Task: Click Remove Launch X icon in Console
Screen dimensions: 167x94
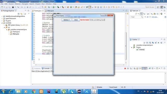Action: [128, 68]
